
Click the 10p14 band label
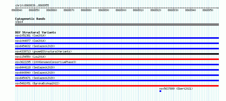[19, 22]
